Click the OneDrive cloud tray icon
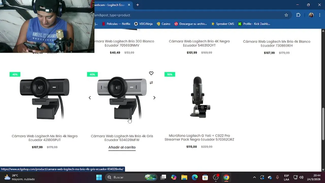 270,177
